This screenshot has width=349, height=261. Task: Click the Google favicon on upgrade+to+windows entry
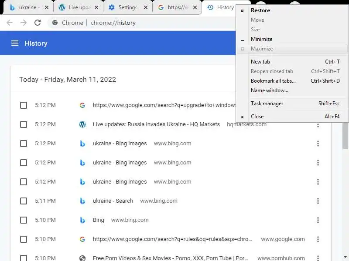pyautogui.click(x=82, y=105)
